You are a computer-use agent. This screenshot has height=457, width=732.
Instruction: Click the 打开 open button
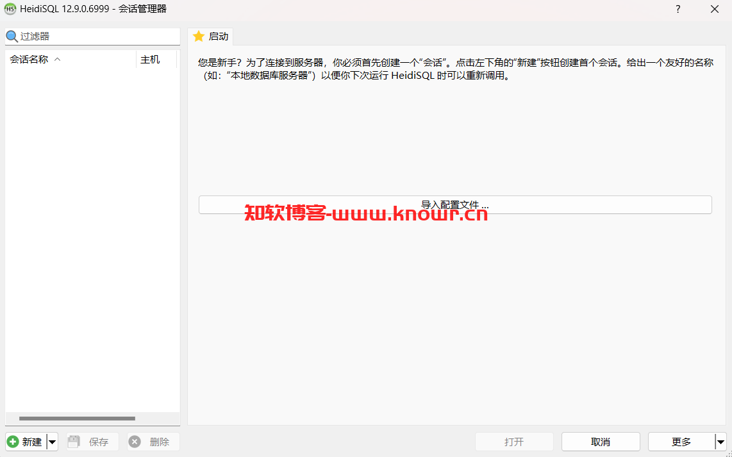514,442
